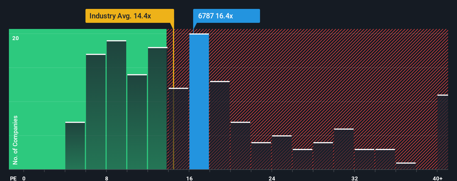Click the '0' x-axis tick label
457x181 pixels.
coord(24,178)
